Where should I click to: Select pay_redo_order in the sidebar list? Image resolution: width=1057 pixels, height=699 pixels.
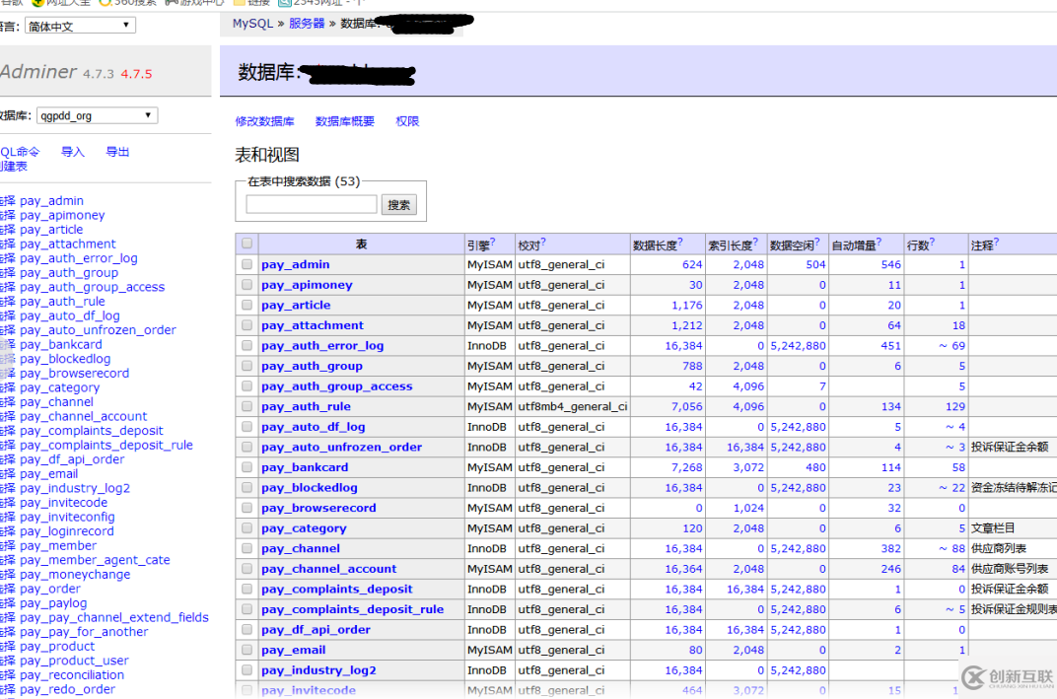pyautogui.click(x=67, y=689)
